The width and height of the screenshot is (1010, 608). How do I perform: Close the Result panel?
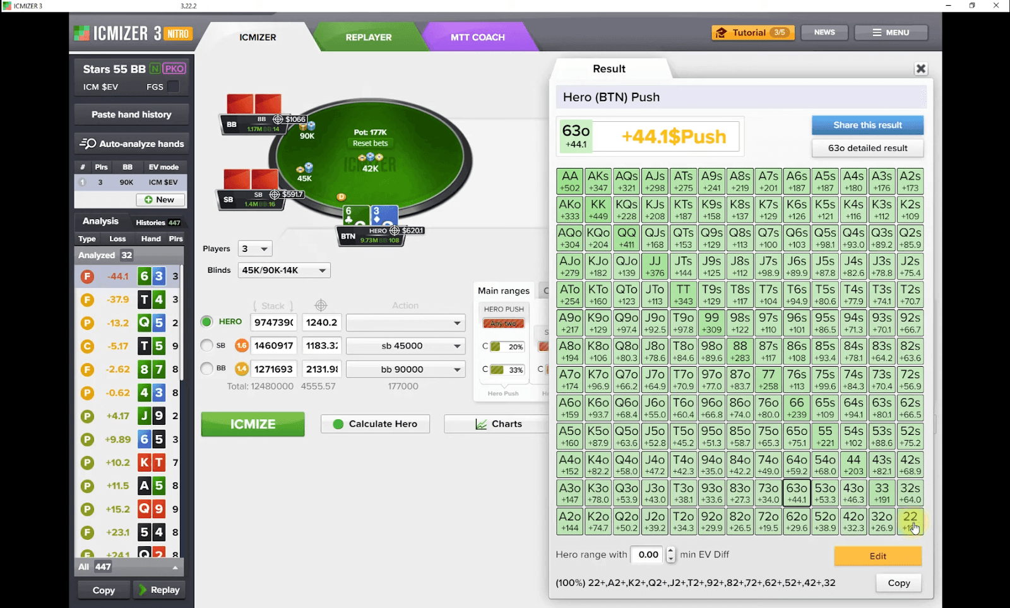(921, 69)
